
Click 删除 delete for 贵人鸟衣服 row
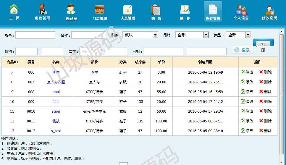[x=265, y=82]
